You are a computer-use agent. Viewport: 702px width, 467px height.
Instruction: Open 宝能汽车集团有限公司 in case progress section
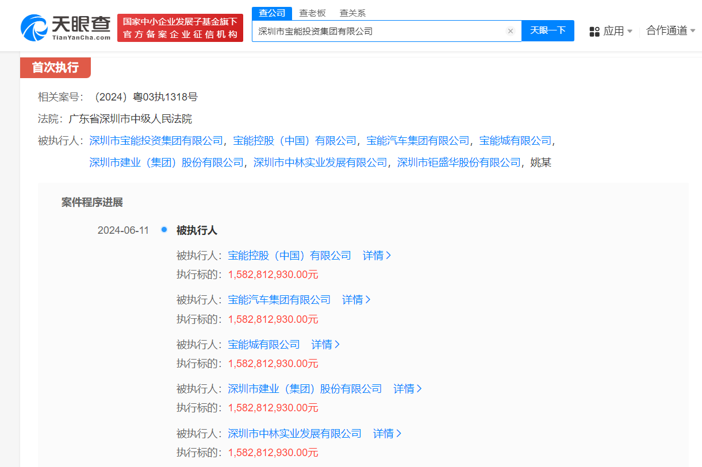point(279,300)
